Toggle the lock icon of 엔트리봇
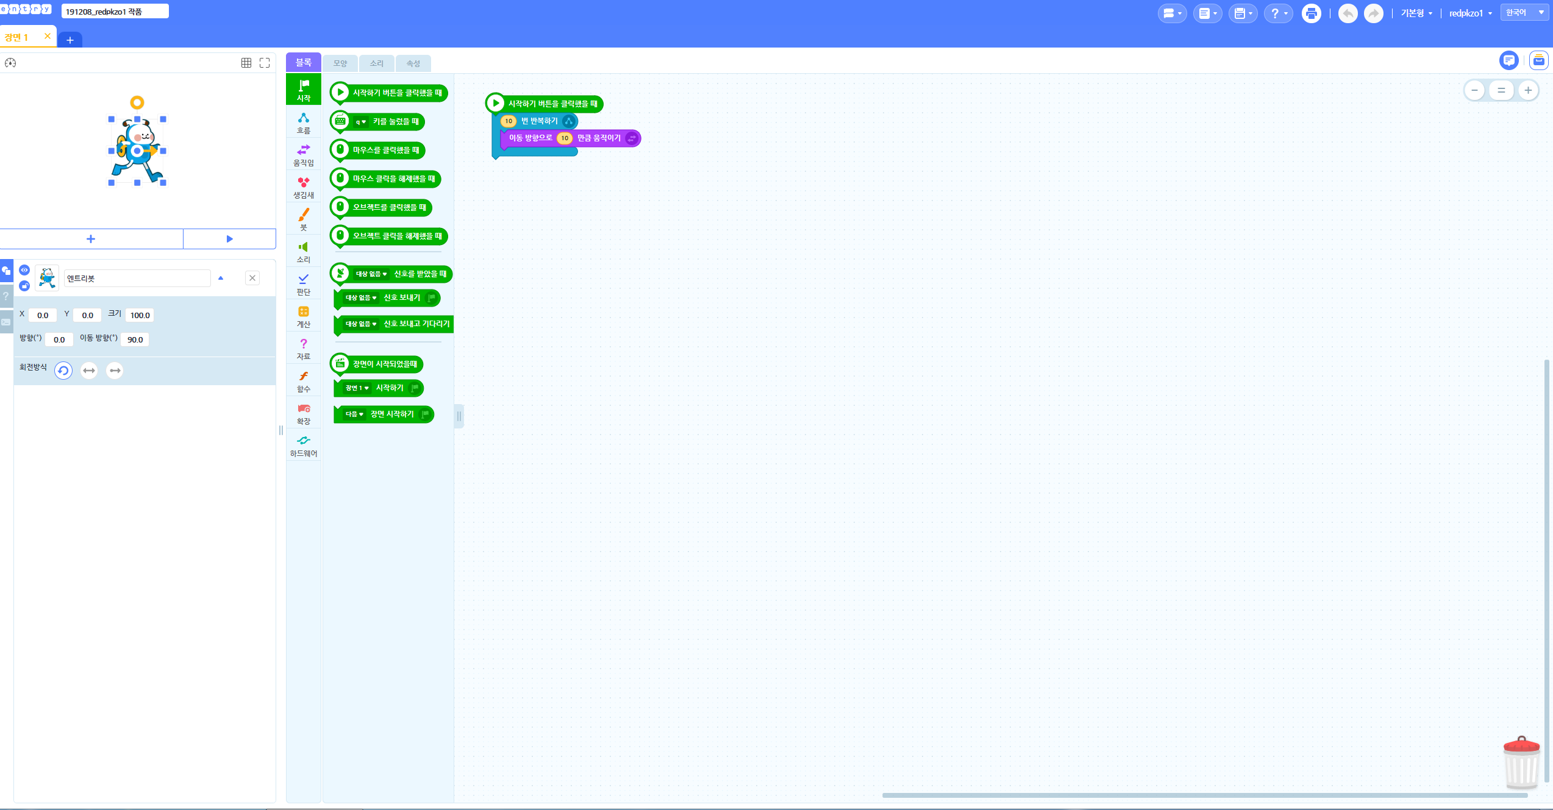 click(24, 286)
